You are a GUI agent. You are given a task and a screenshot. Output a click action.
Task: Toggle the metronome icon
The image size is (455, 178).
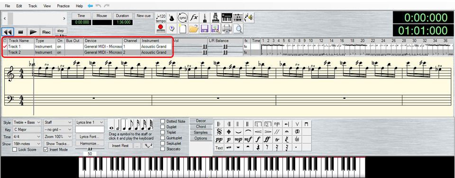click(172, 18)
